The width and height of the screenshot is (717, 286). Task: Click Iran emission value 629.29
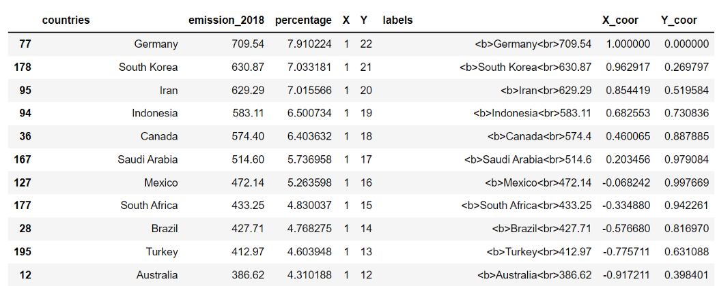point(249,91)
